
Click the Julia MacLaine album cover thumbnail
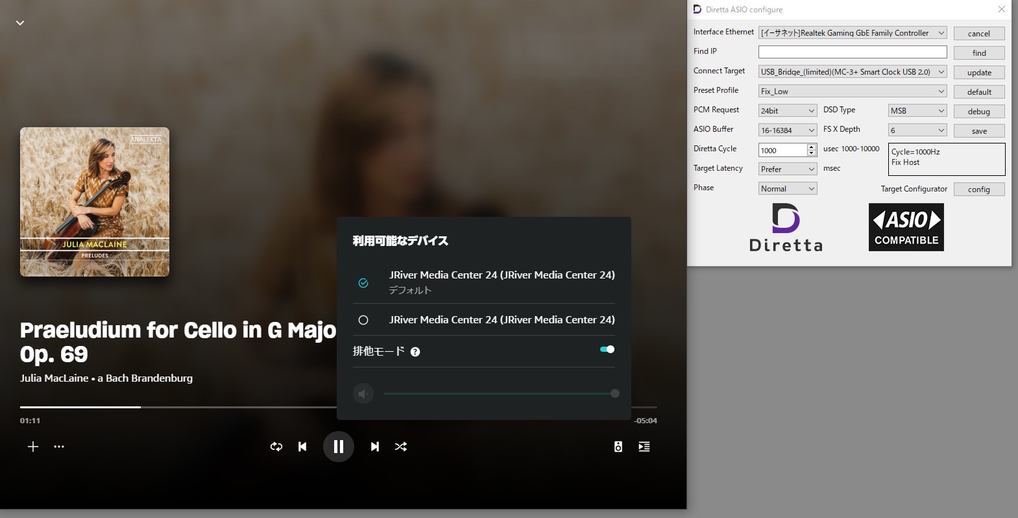95,202
